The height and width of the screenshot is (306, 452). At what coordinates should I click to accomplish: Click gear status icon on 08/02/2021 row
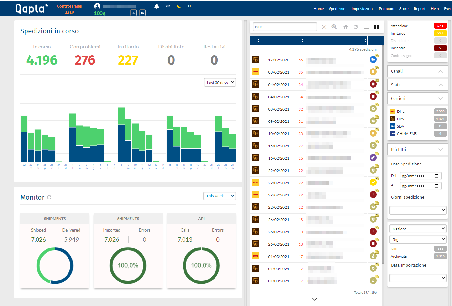click(373, 109)
